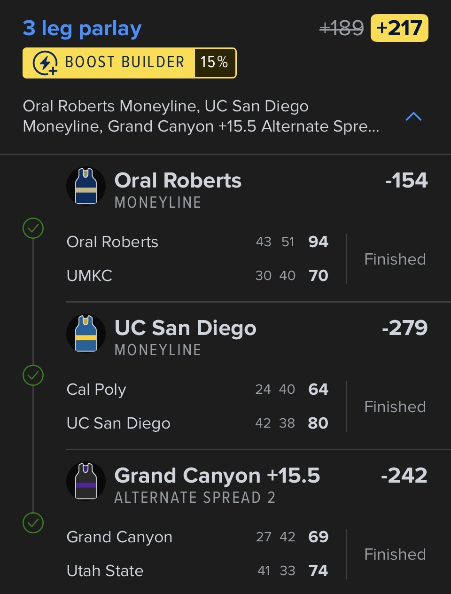This screenshot has height=594, width=451.
Task: Tap the Finished status for Cal Poly game
Action: click(x=395, y=406)
